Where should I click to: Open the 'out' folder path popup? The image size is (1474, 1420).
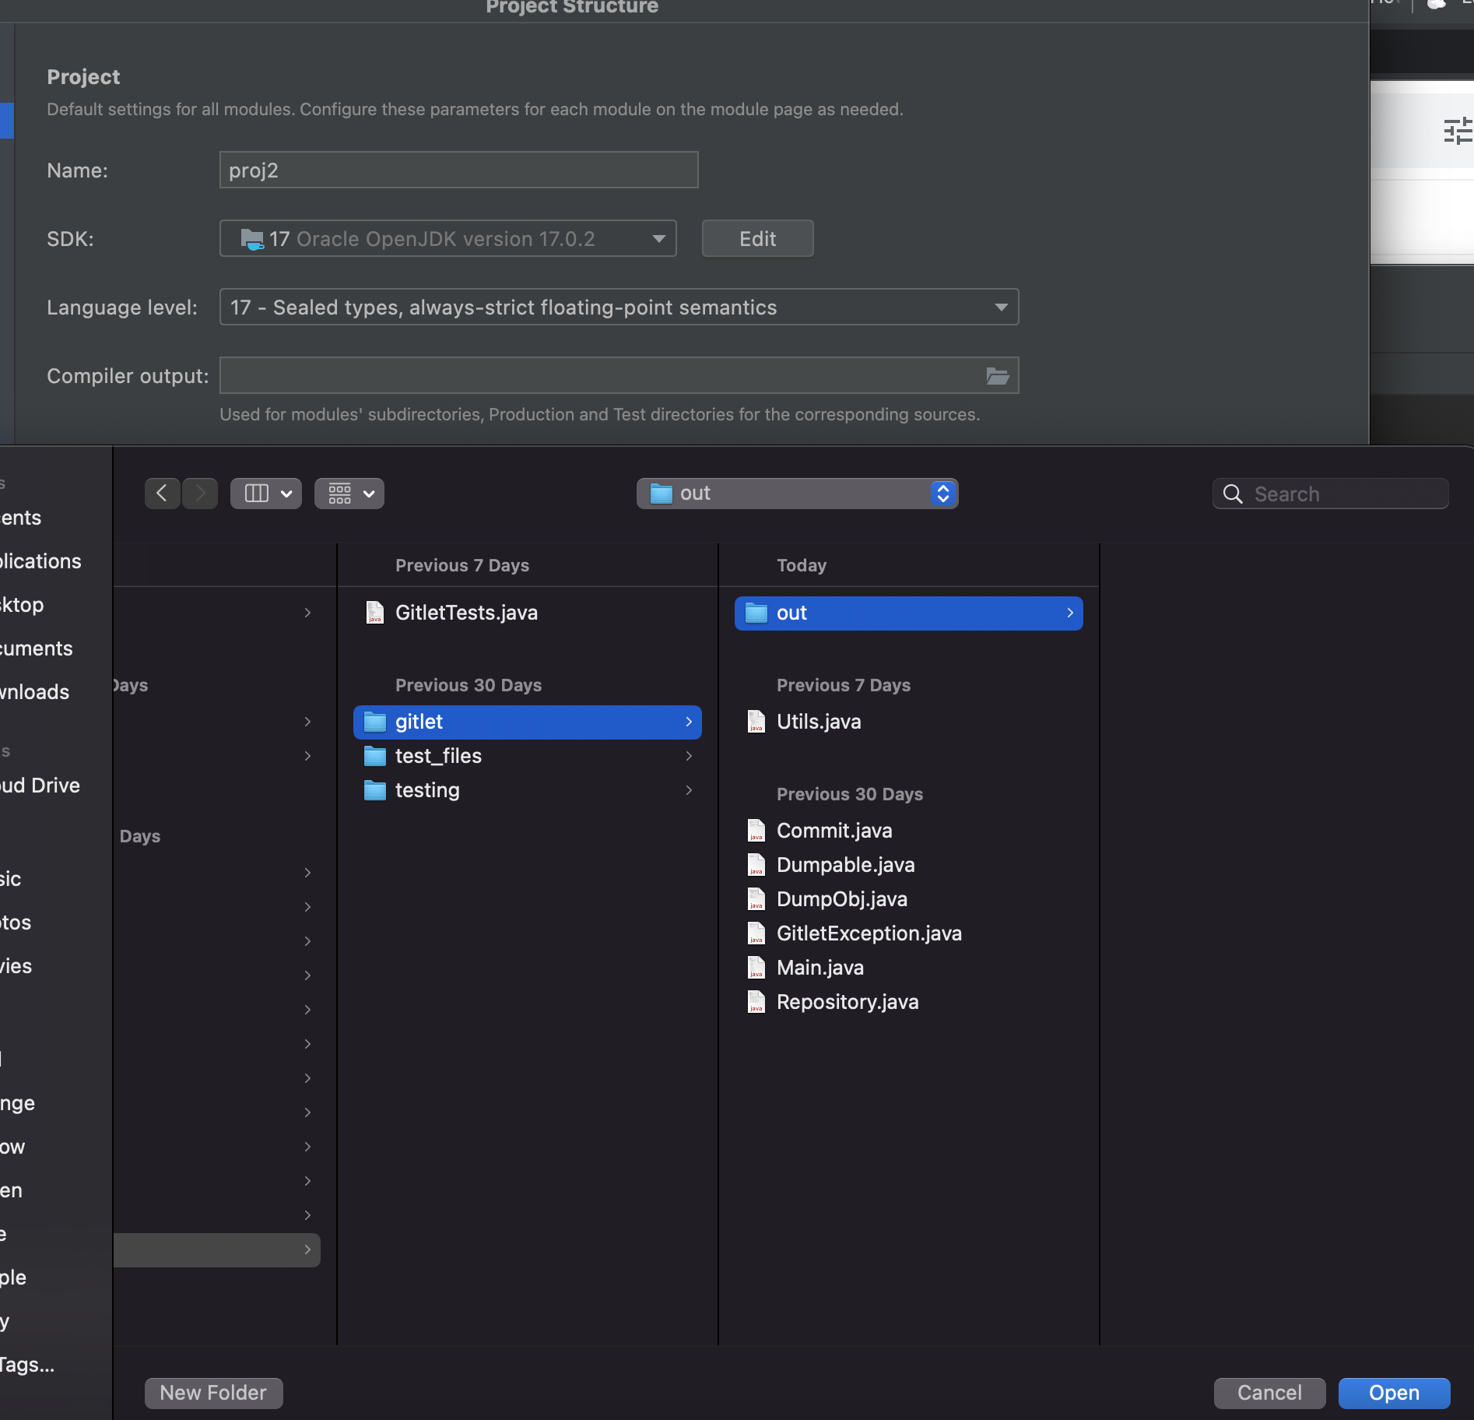(797, 494)
